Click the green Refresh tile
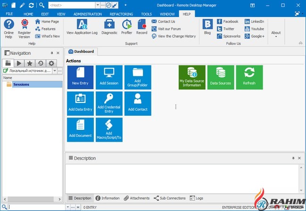This screenshot has height=211, width=306. (x=249, y=77)
